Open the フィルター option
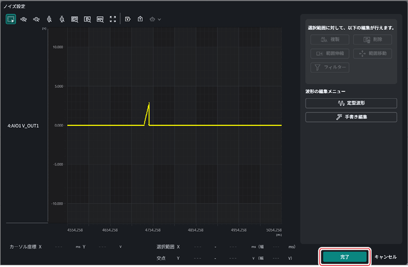 pyautogui.click(x=330, y=67)
